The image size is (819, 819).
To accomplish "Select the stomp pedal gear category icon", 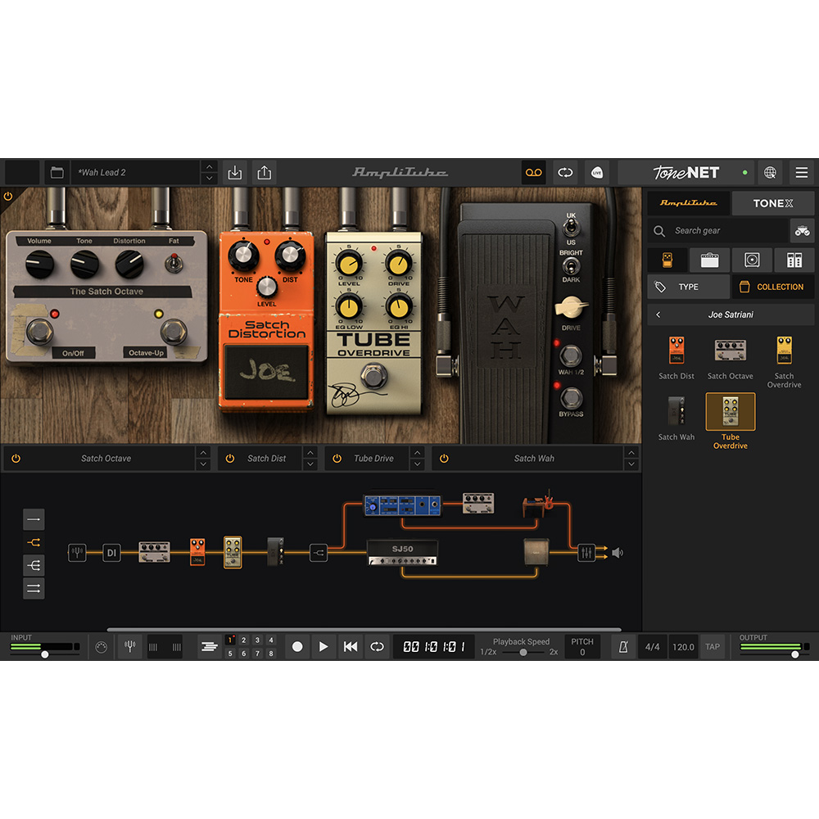I will 667,260.
